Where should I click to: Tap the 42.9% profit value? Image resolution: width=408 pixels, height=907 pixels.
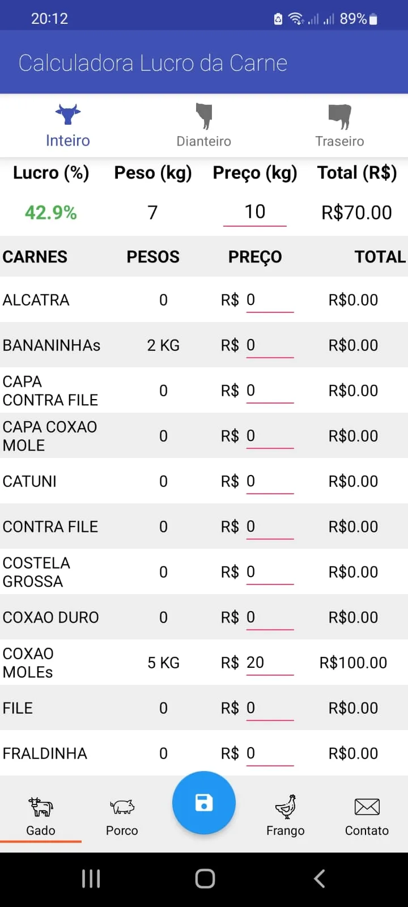pyautogui.click(x=51, y=213)
